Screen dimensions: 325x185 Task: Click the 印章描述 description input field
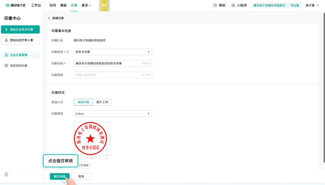[x=112, y=75]
